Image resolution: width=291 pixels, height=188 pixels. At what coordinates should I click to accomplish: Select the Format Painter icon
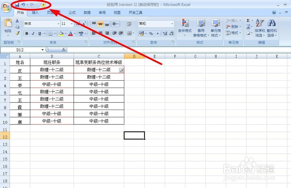(x=17, y=33)
